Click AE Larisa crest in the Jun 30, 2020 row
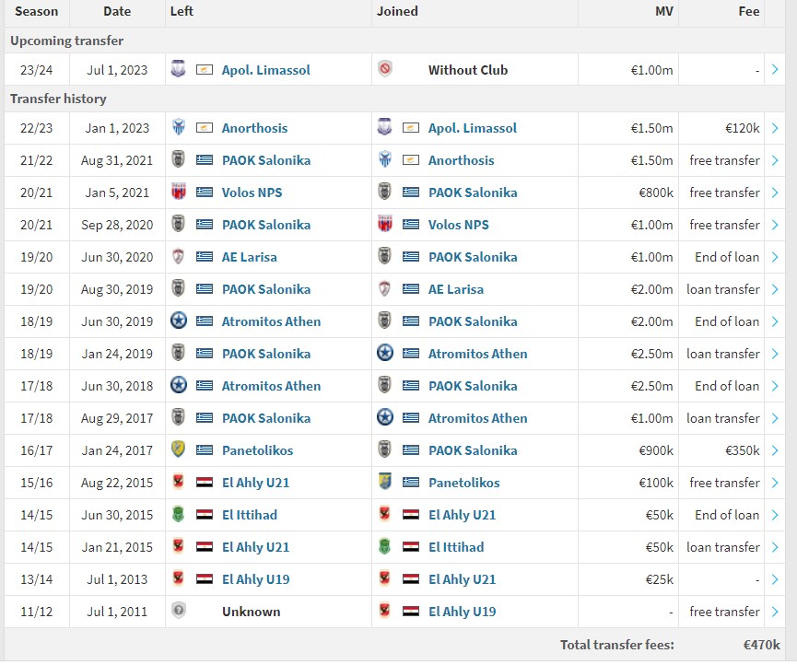This screenshot has width=797, height=665. [x=179, y=256]
